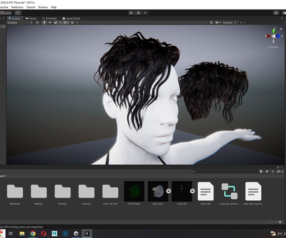
Task: Open the Reallusion menu
Action: click(17, 7)
